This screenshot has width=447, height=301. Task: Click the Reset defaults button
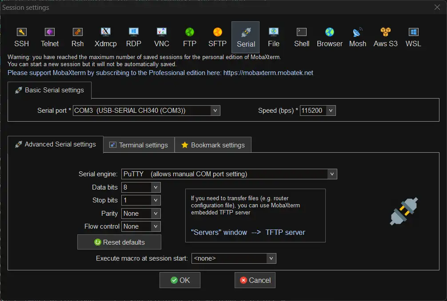119,242
